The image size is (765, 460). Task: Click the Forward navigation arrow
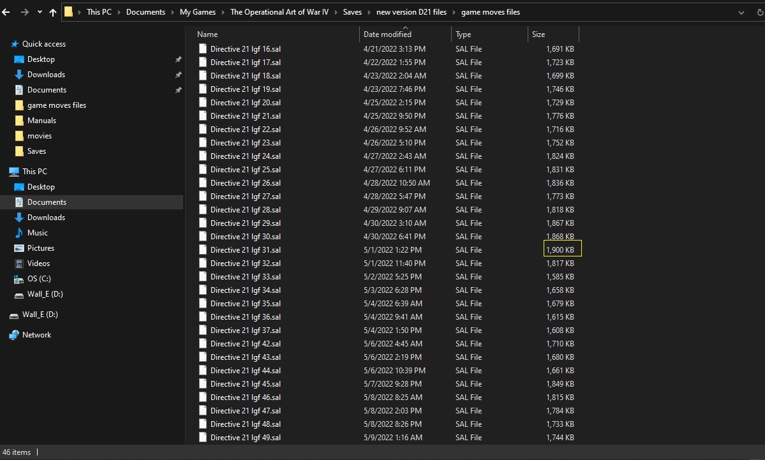(24, 12)
